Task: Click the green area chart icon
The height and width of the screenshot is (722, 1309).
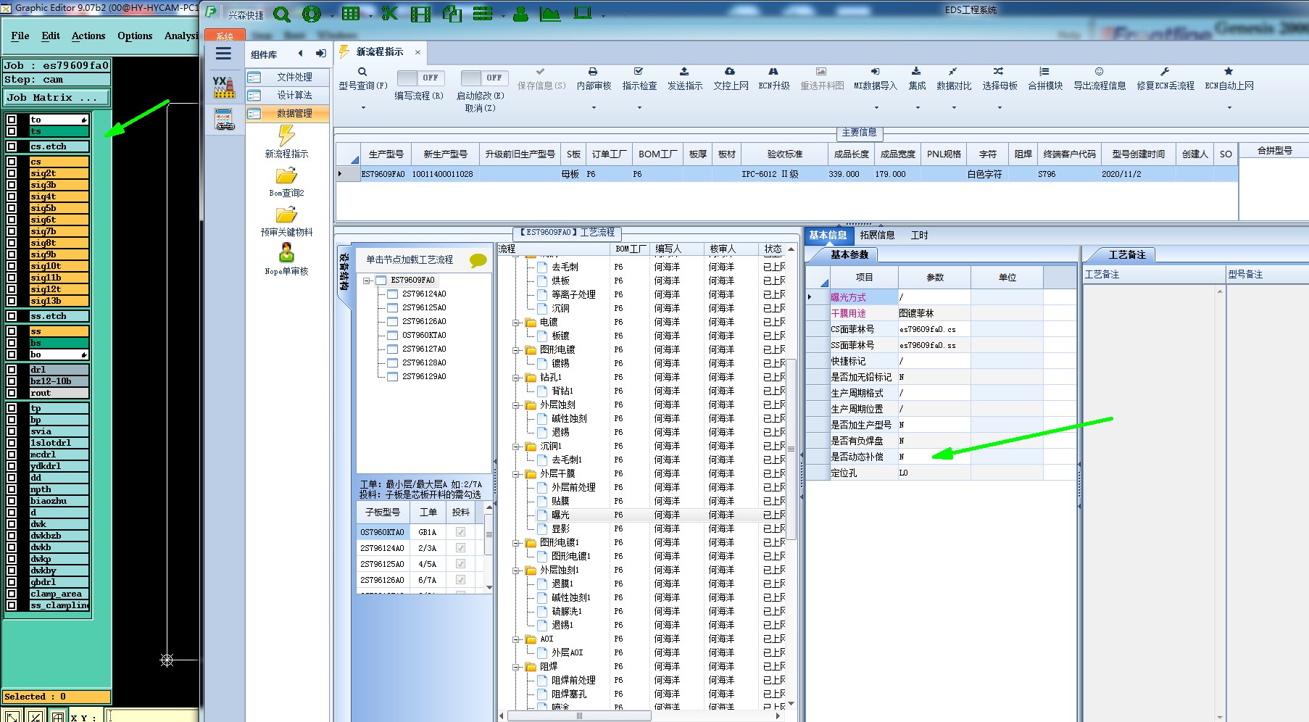Action: point(550,14)
